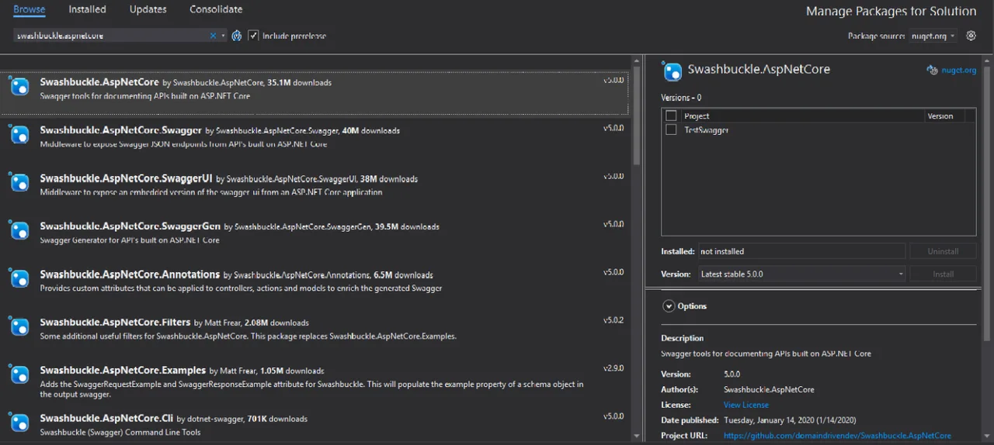This screenshot has height=445, width=994.
Task: Open the Package source dropdown
Action: coord(933,36)
